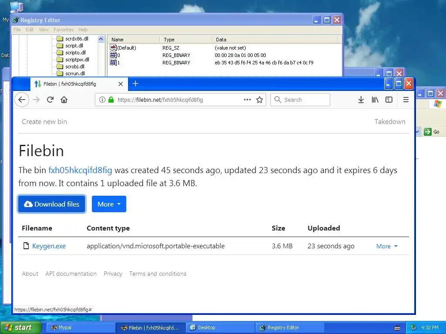Switch to Mypal taskbar button
Image resolution: width=446 pixels, height=334 pixels.
point(81,327)
